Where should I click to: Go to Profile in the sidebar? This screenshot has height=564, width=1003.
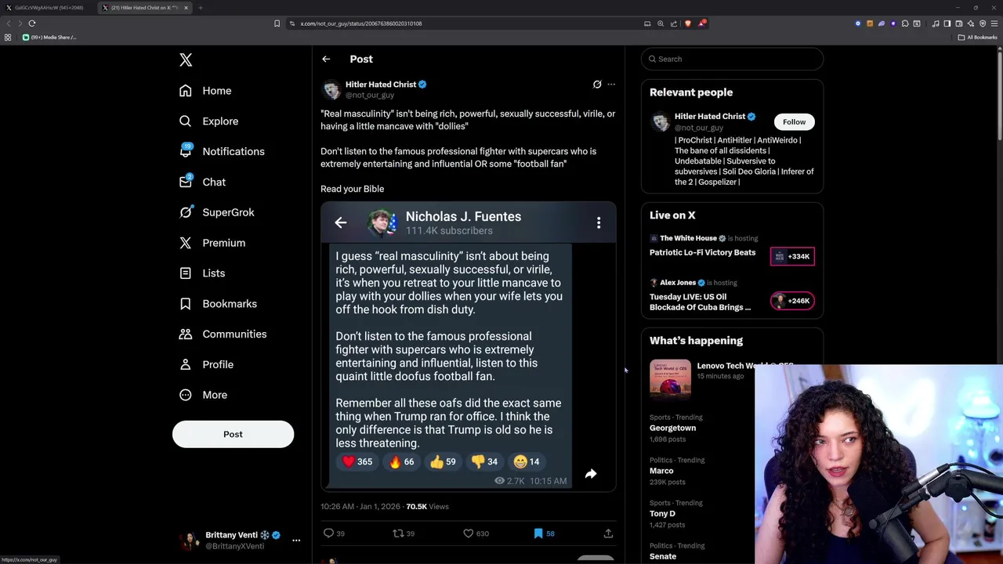click(206, 365)
